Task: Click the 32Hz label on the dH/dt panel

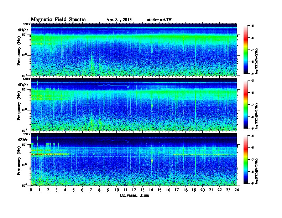Action: (26, 24)
